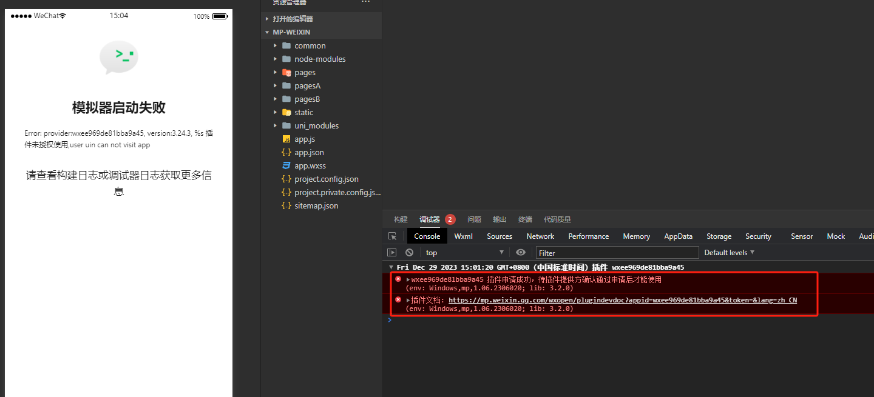
Task: Open the Sensor devtools tab
Action: pyautogui.click(x=802, y=236)
